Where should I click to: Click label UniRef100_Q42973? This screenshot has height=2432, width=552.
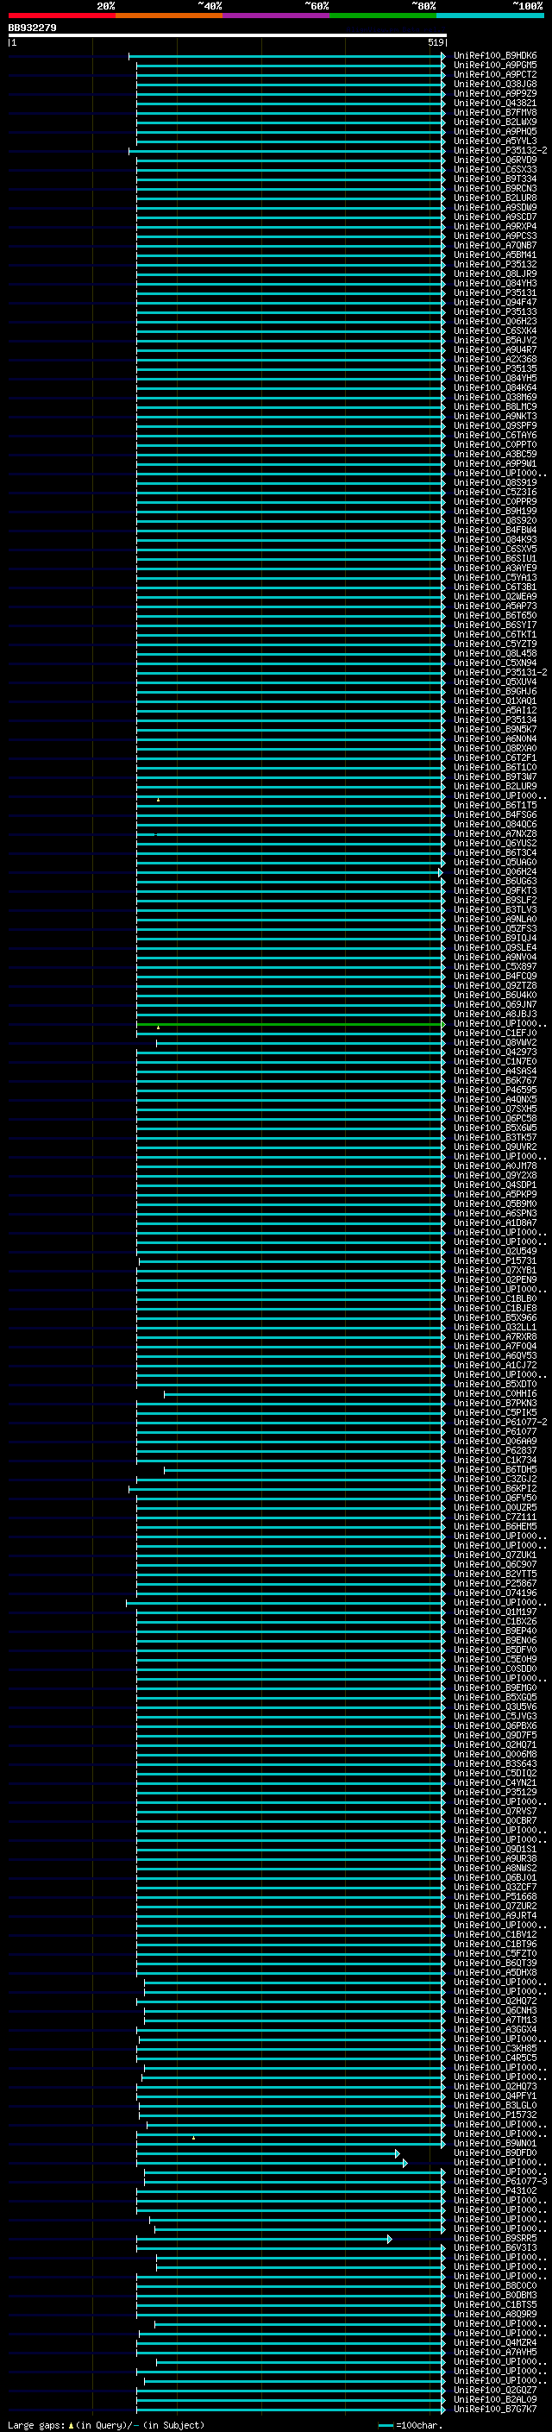(x=494, y=1052)
